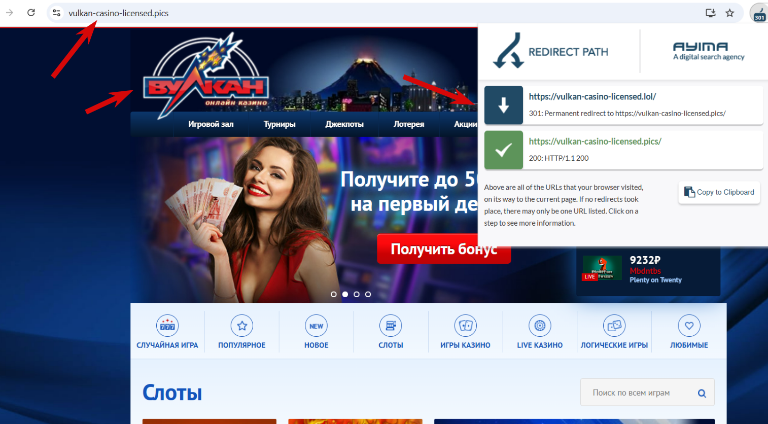This screenshot has width=768, height=424.
Task: Click the 200: HTTP/1.1 200 status text
Action: pos(558,158)
